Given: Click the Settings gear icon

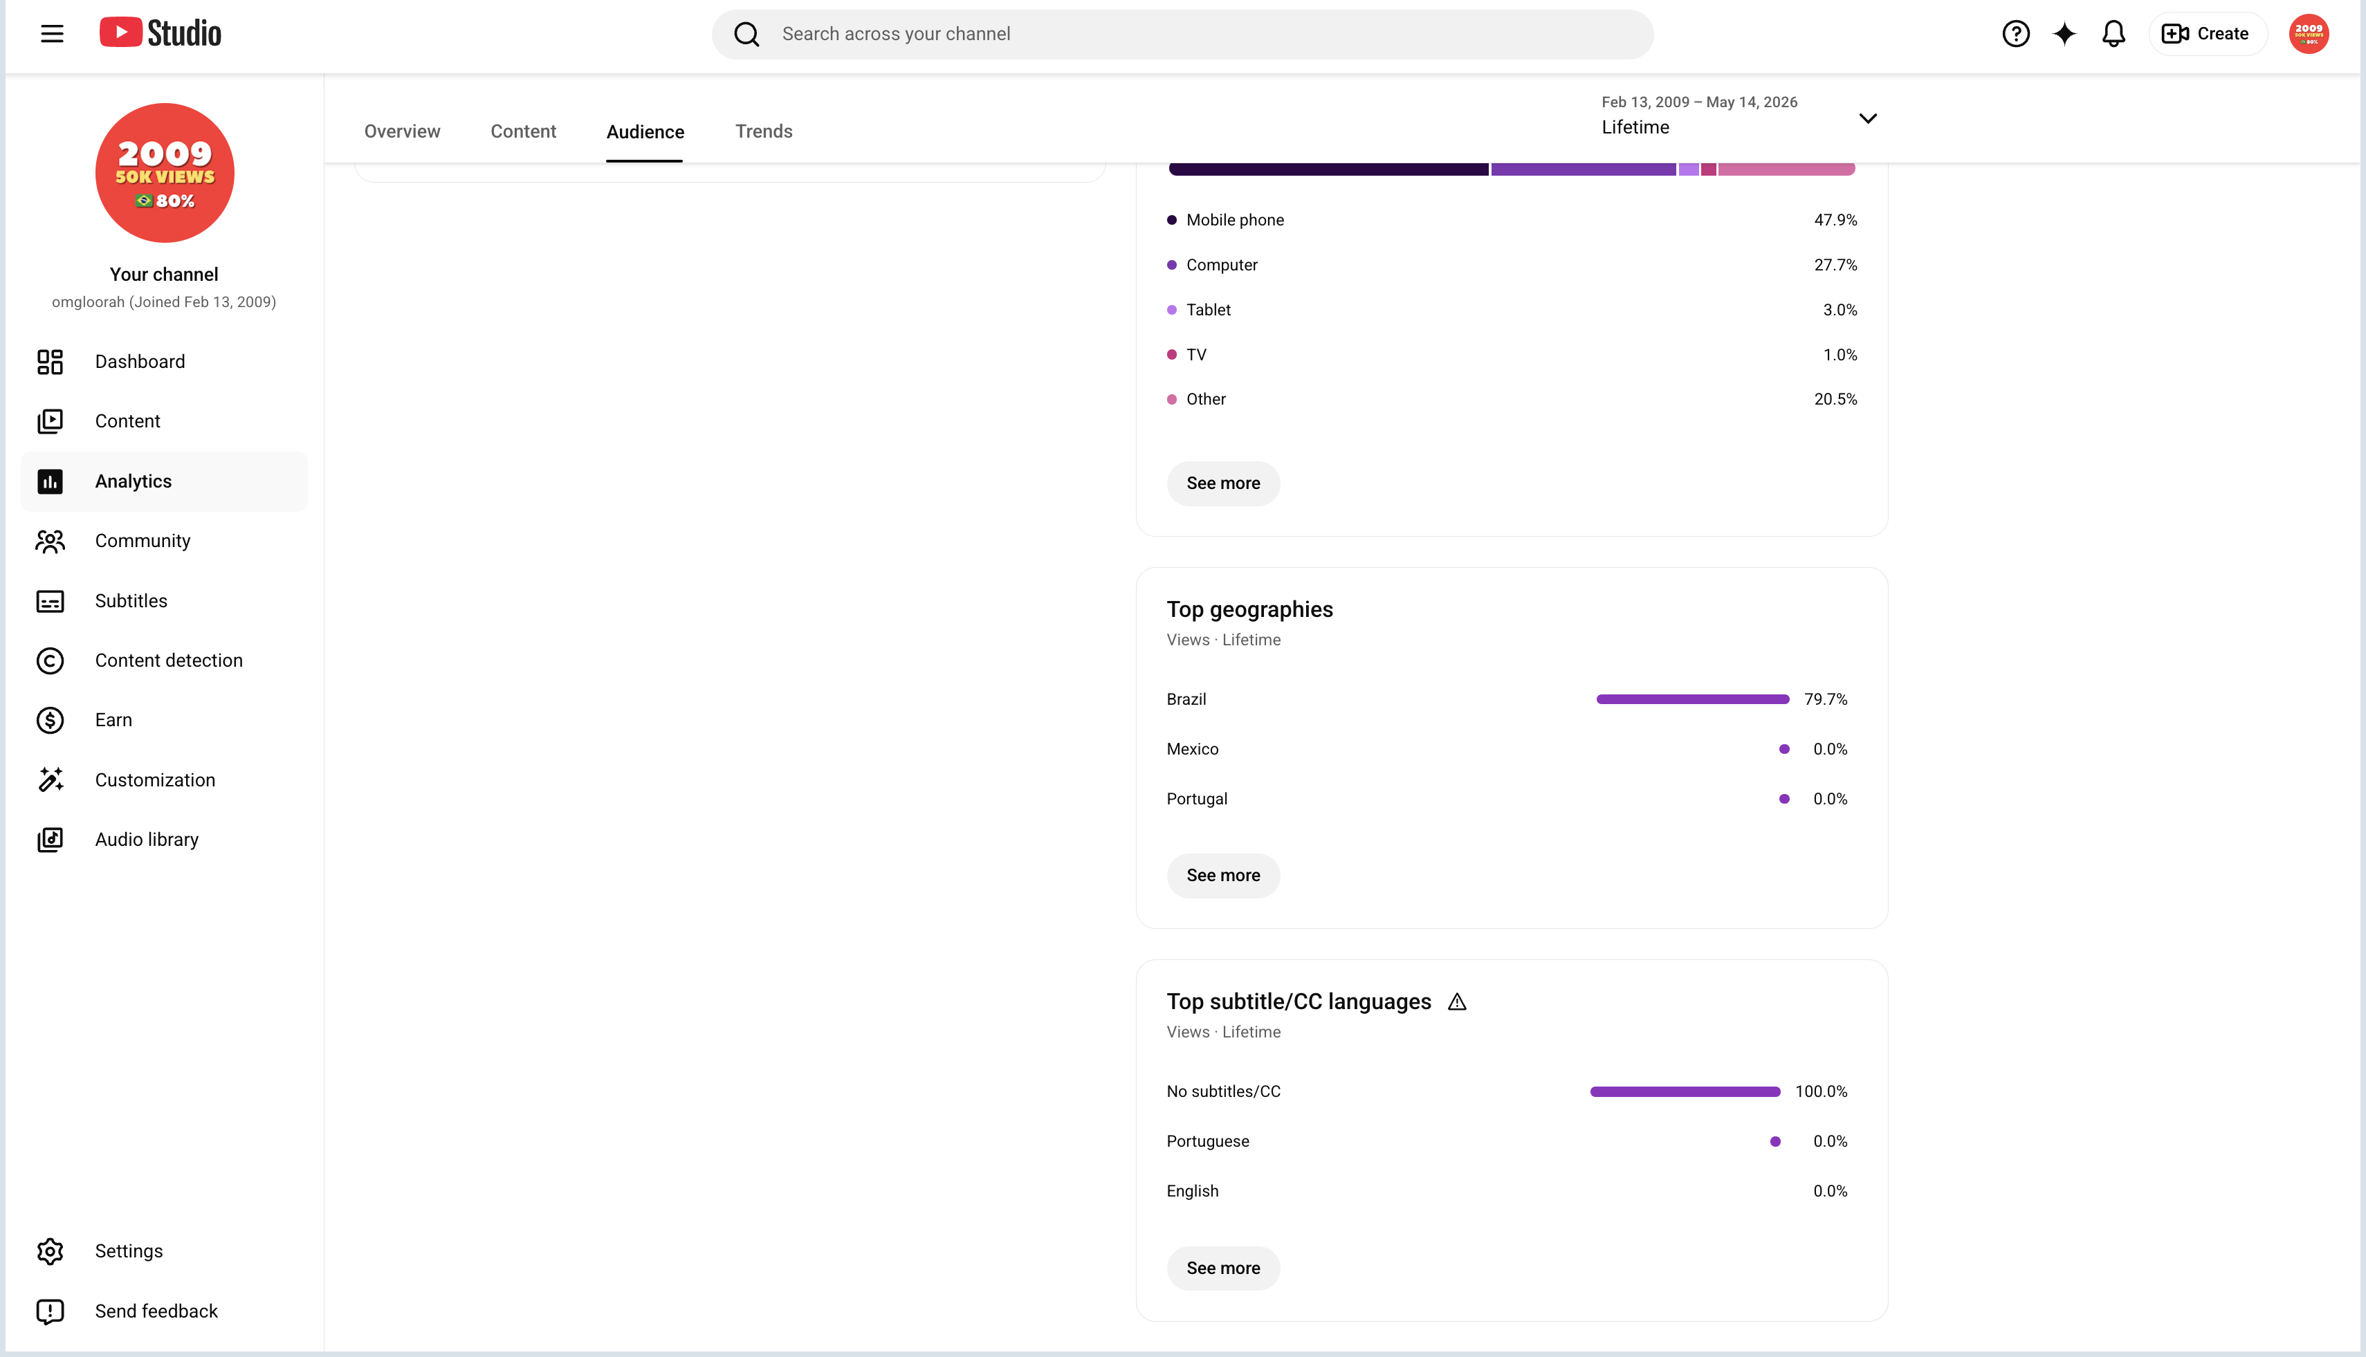Looking at the screenshot, I should tap(51, 1250).
